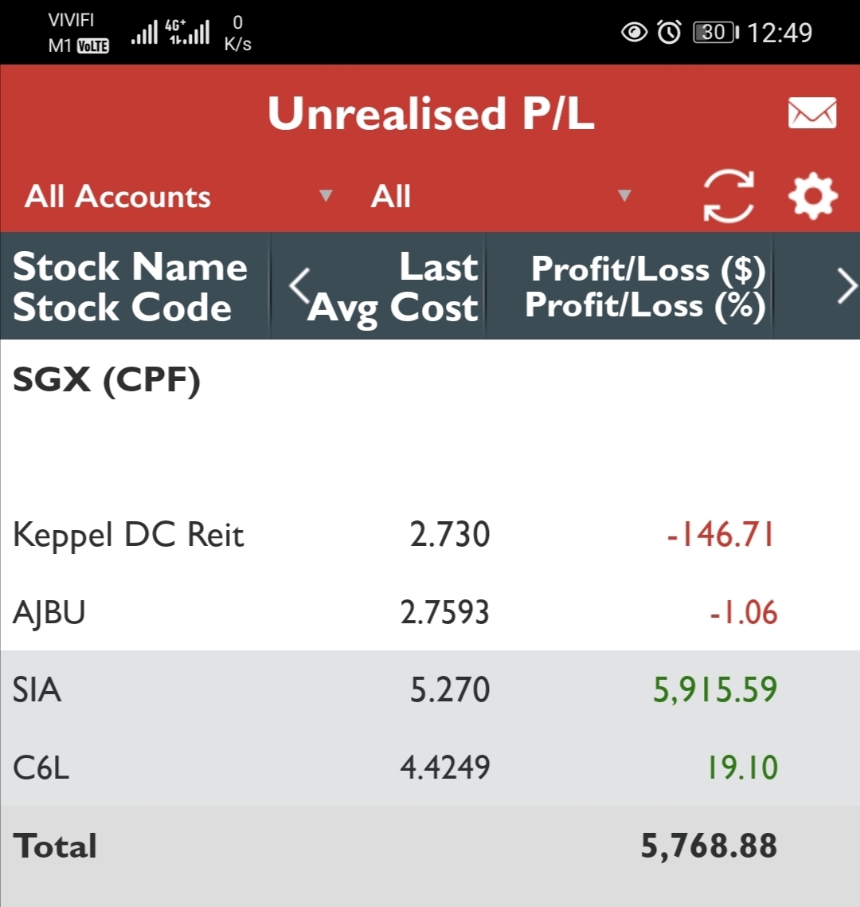Tap the alarm clock status icon
This screenshot has height=907, width=860.
669,33
